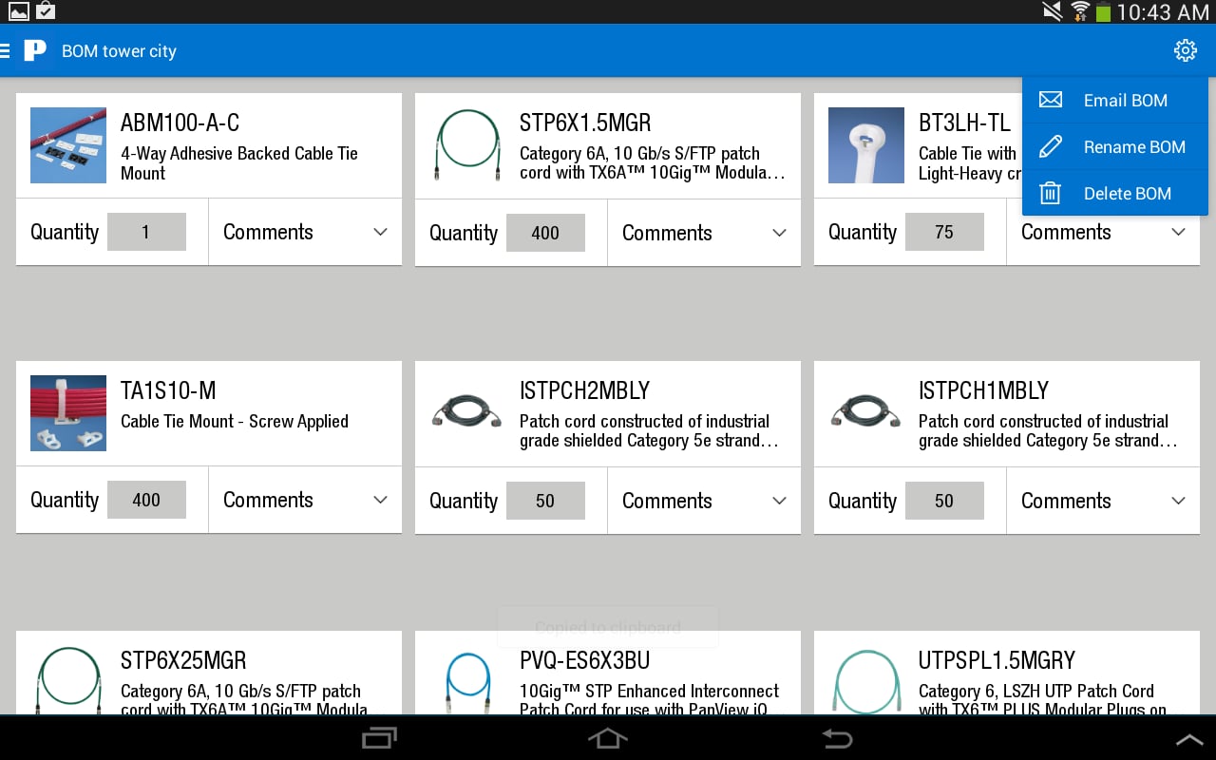This screenshot has width=1216, height=760.
Task: Open UTPSPL1.5MGRY teal cord image
Action: click(866, 679)
